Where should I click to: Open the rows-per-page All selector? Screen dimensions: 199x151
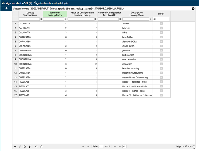(x=124, y=146)
